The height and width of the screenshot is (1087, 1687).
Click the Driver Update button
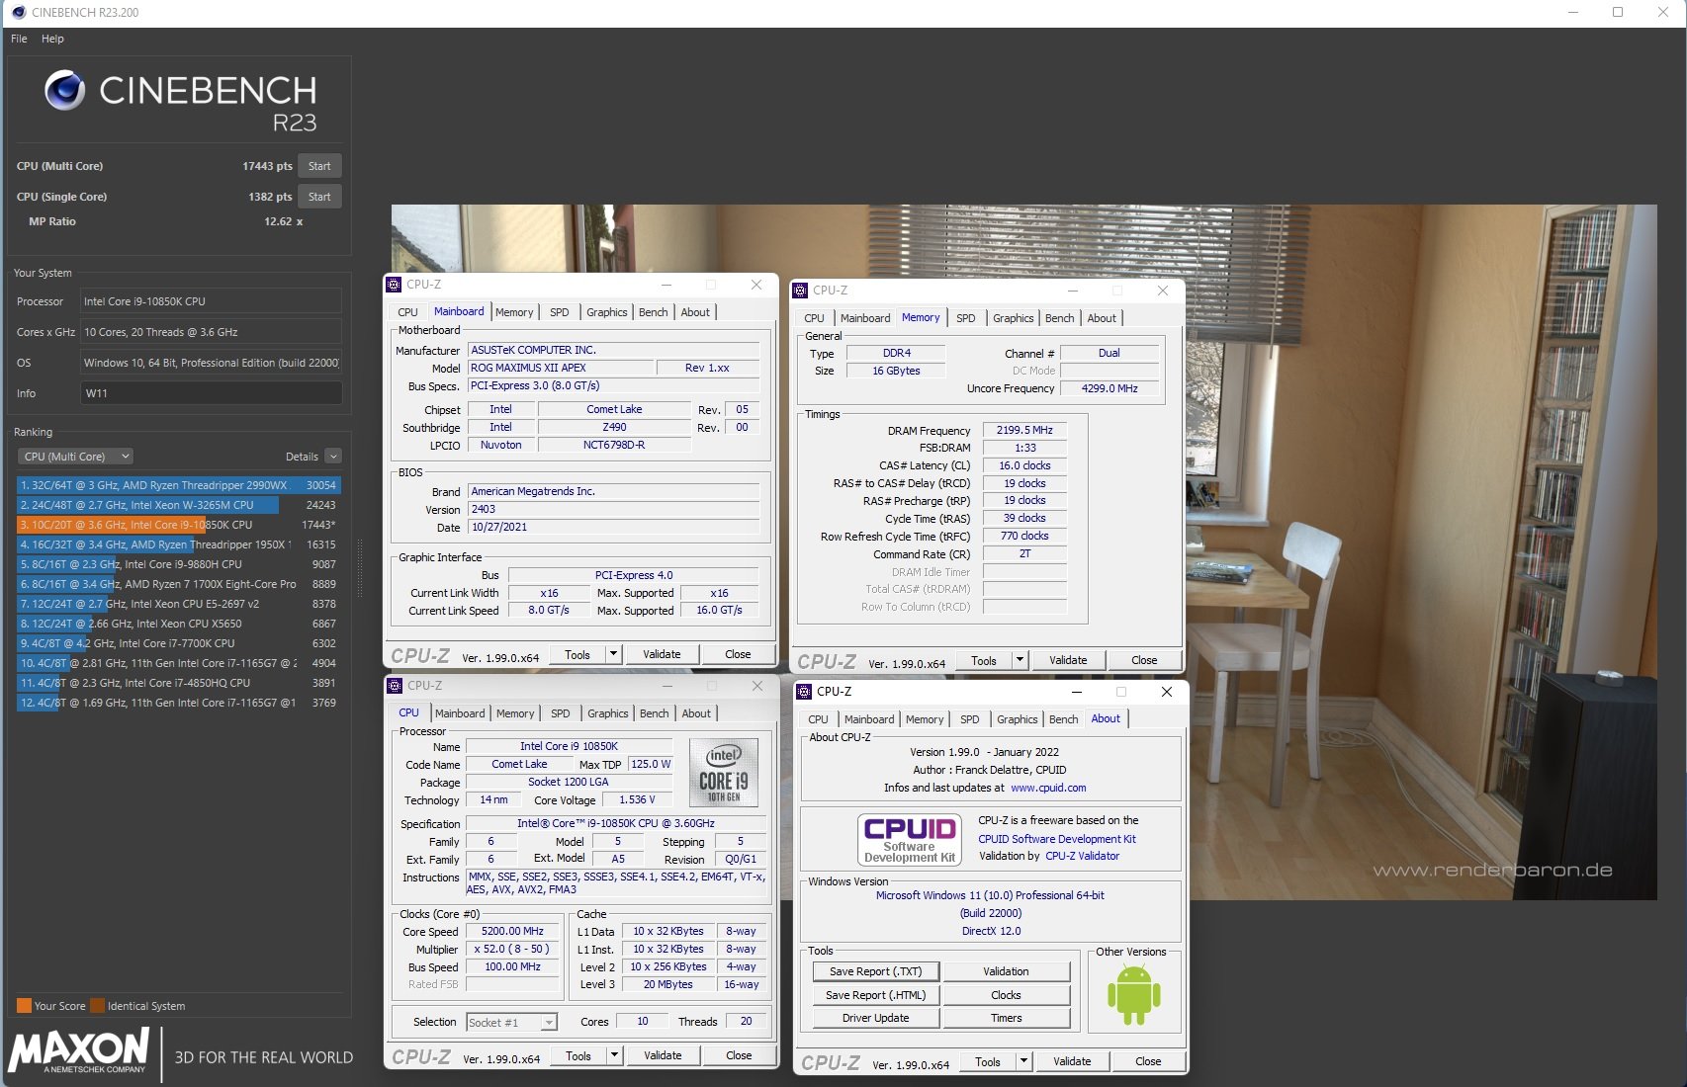coord(875,1018)
